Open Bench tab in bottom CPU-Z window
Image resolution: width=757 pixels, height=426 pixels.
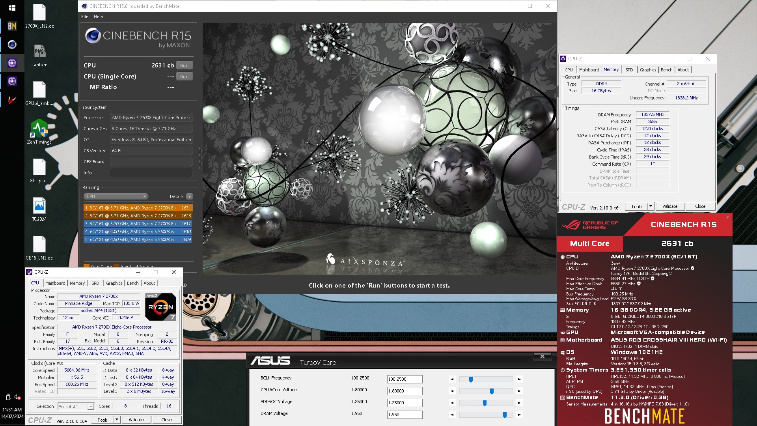coord(133,283)
